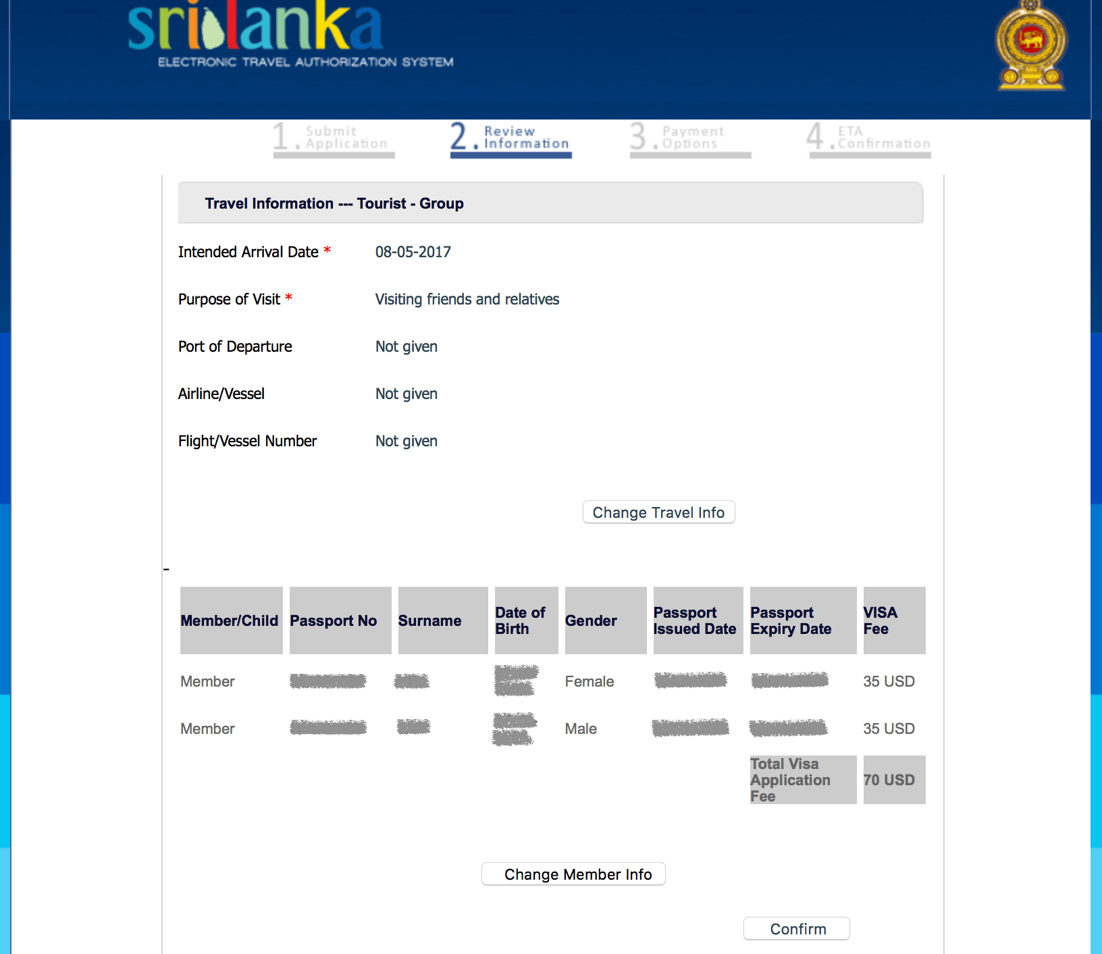
Task: Click 'Not given' beside Flight/Vessel Number
Action: coord(406,441)
